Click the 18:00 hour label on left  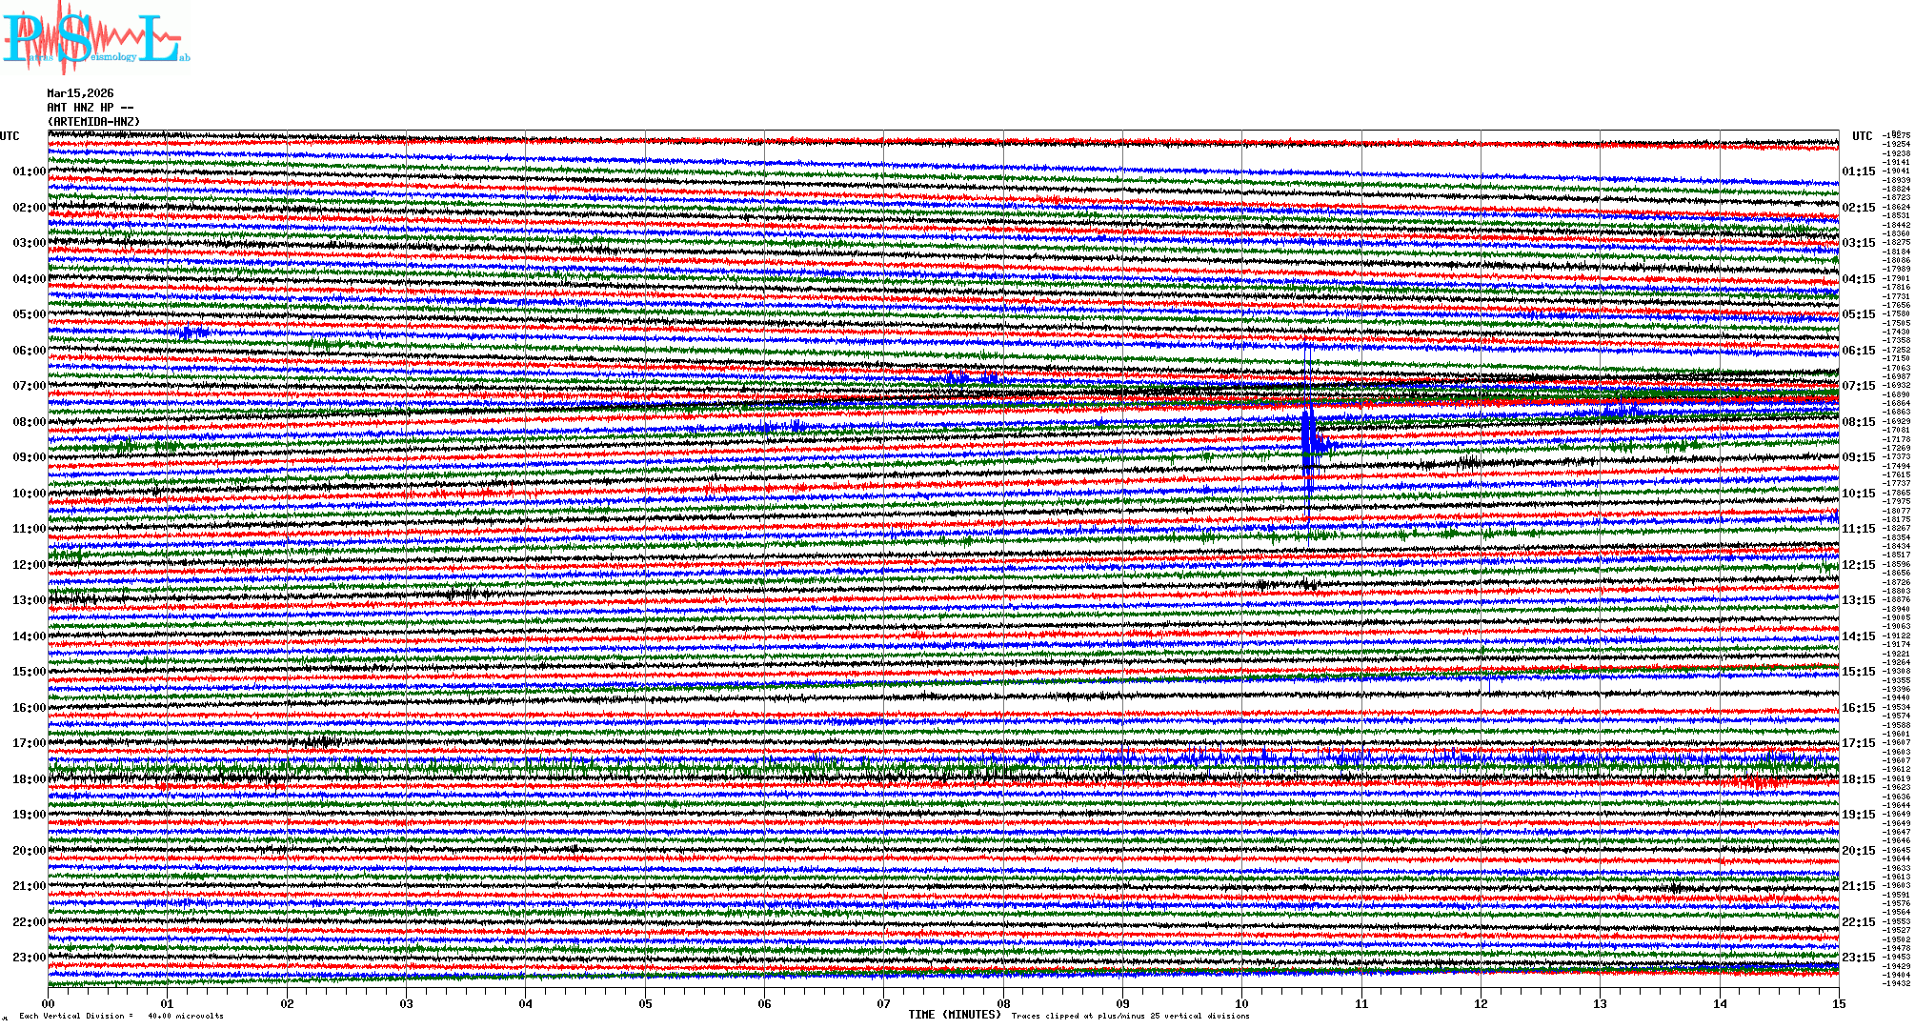[x=29, y=779]
